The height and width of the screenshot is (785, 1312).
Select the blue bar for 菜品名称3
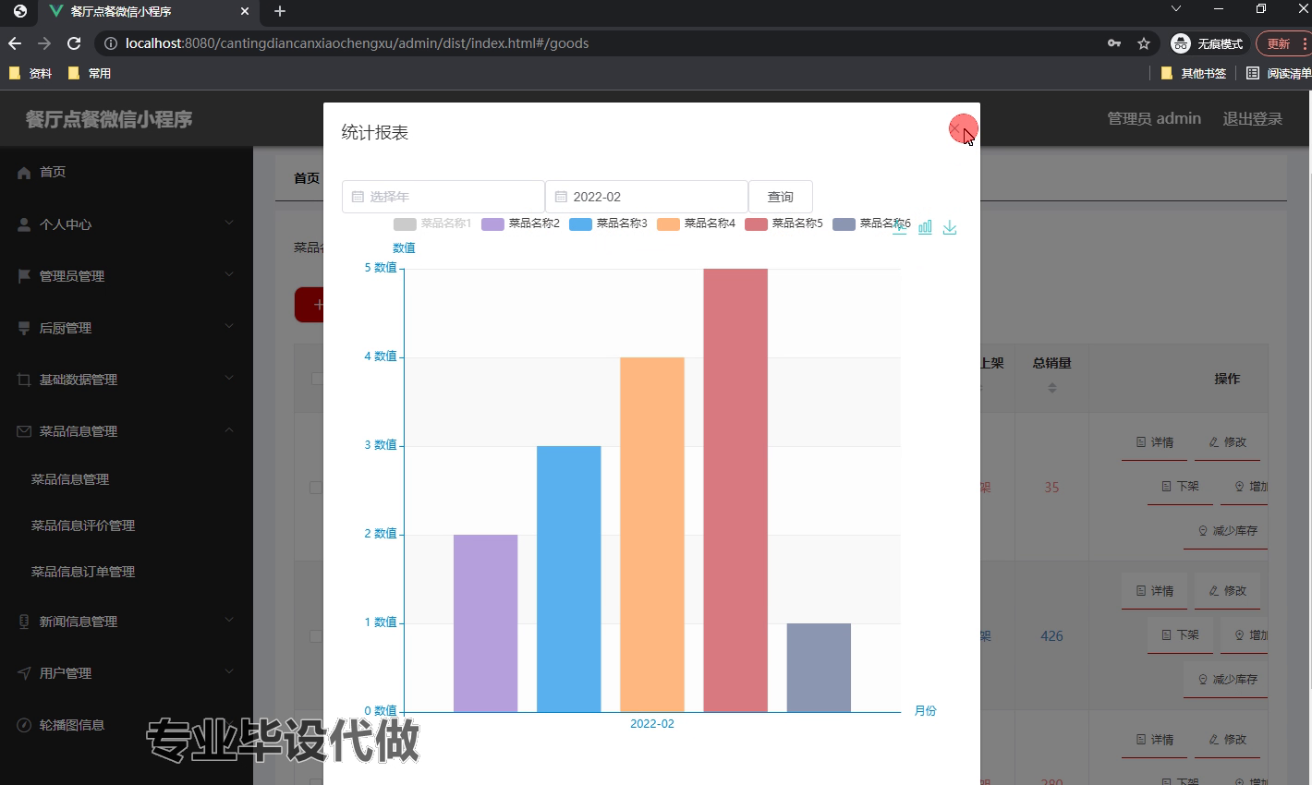point(568,579)
